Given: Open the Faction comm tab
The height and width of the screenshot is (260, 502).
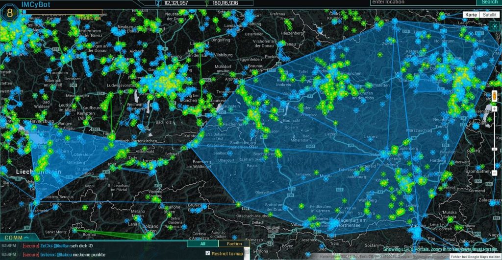Looking at the screenshot, I should coord(234,244).
